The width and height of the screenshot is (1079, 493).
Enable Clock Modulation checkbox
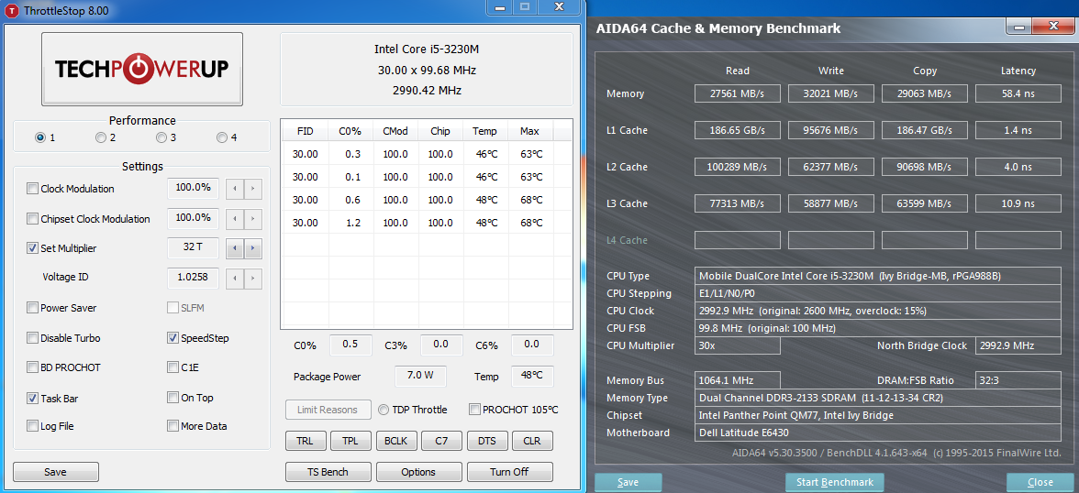point(32,189)
